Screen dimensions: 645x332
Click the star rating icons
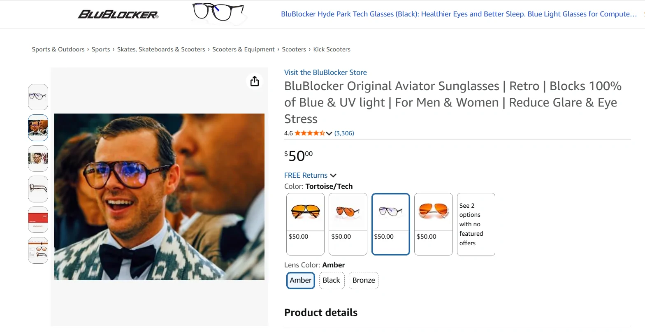click(x=310, y=133)
